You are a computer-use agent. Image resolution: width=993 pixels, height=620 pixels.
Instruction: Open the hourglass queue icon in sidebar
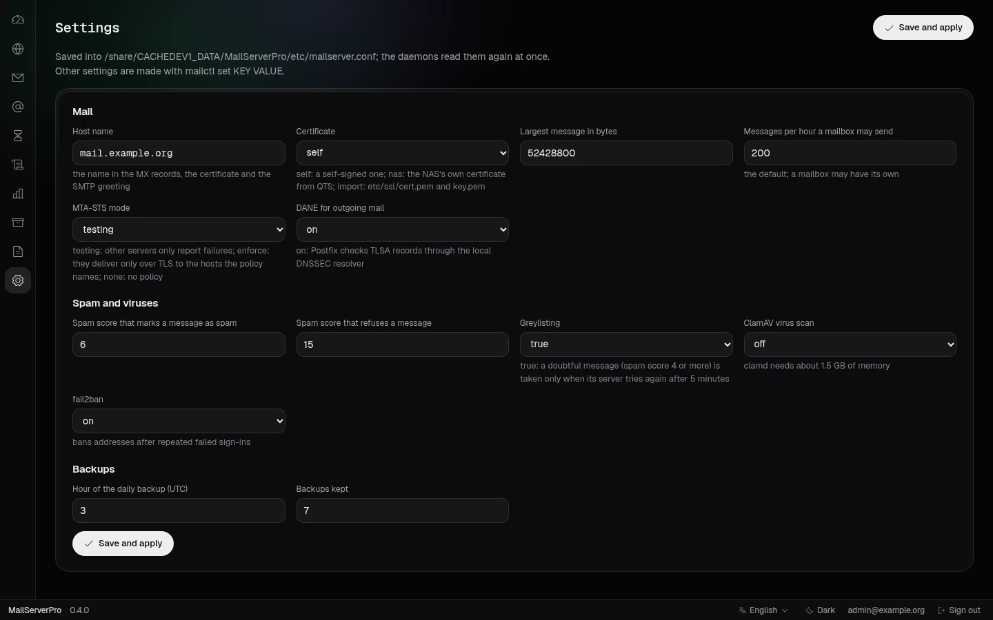[18, 136]
